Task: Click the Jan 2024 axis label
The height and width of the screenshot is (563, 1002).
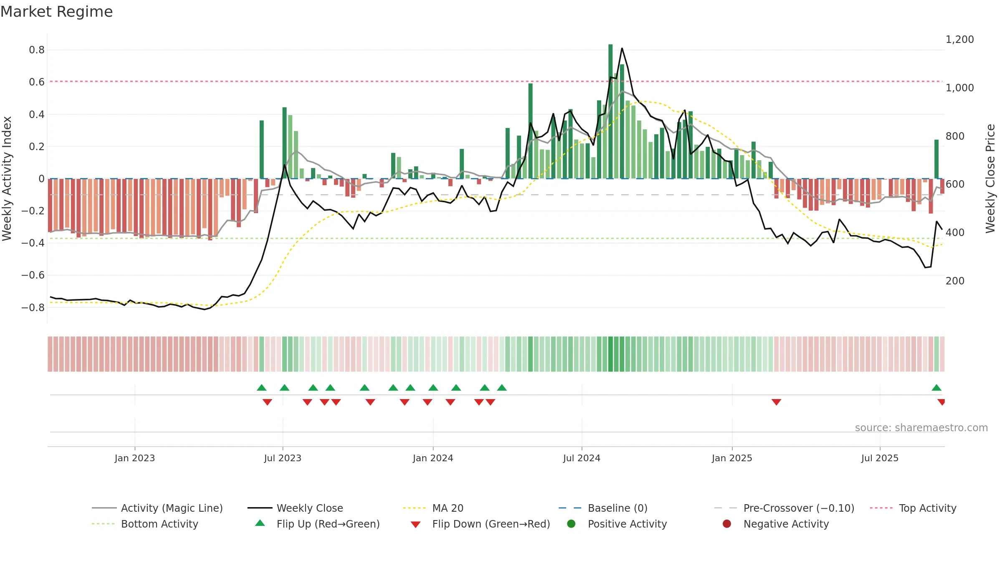Action: point(433,458)
